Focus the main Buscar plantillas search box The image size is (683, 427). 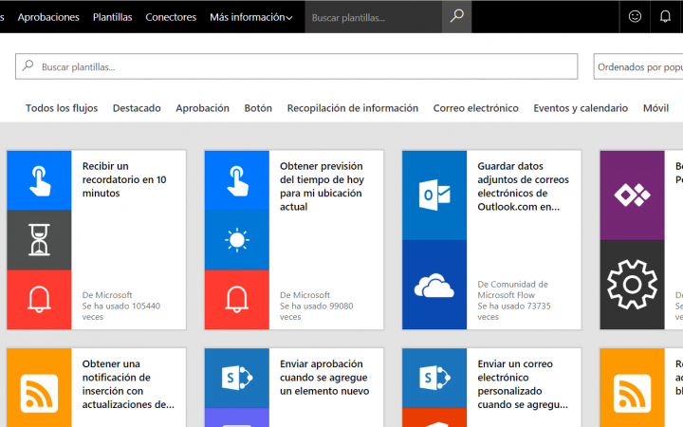click(297, 66)
